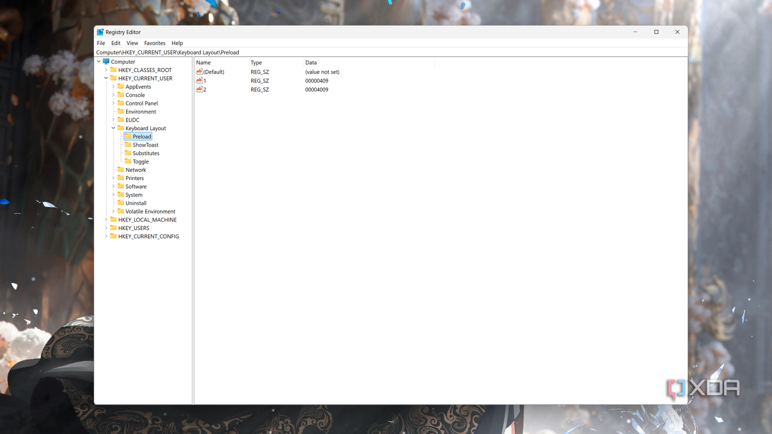772x434 pixels.
Task: Click the (value not set) data cell
Action: (x=322, y=72)
